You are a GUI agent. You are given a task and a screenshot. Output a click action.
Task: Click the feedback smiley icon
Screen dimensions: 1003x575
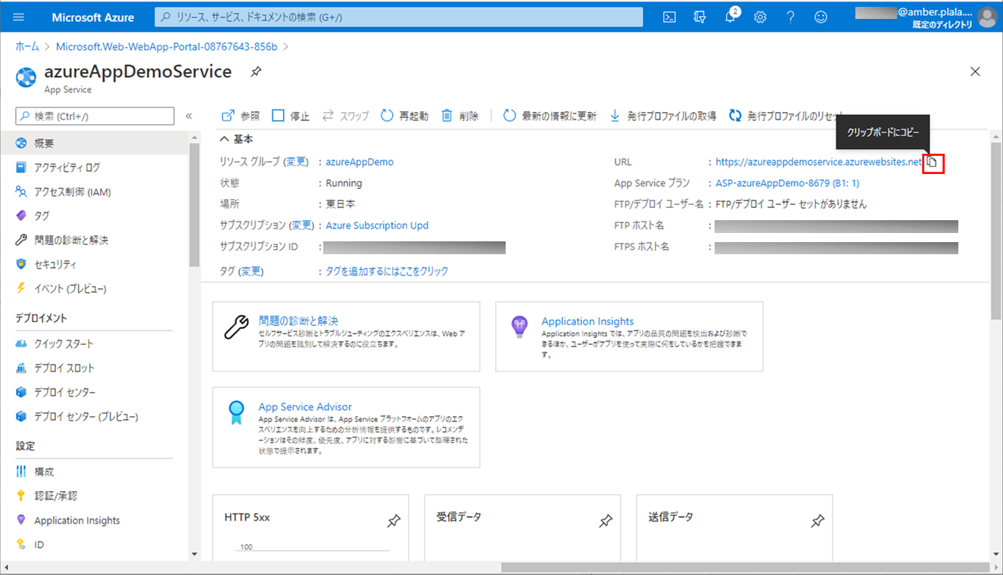[821, 17]
